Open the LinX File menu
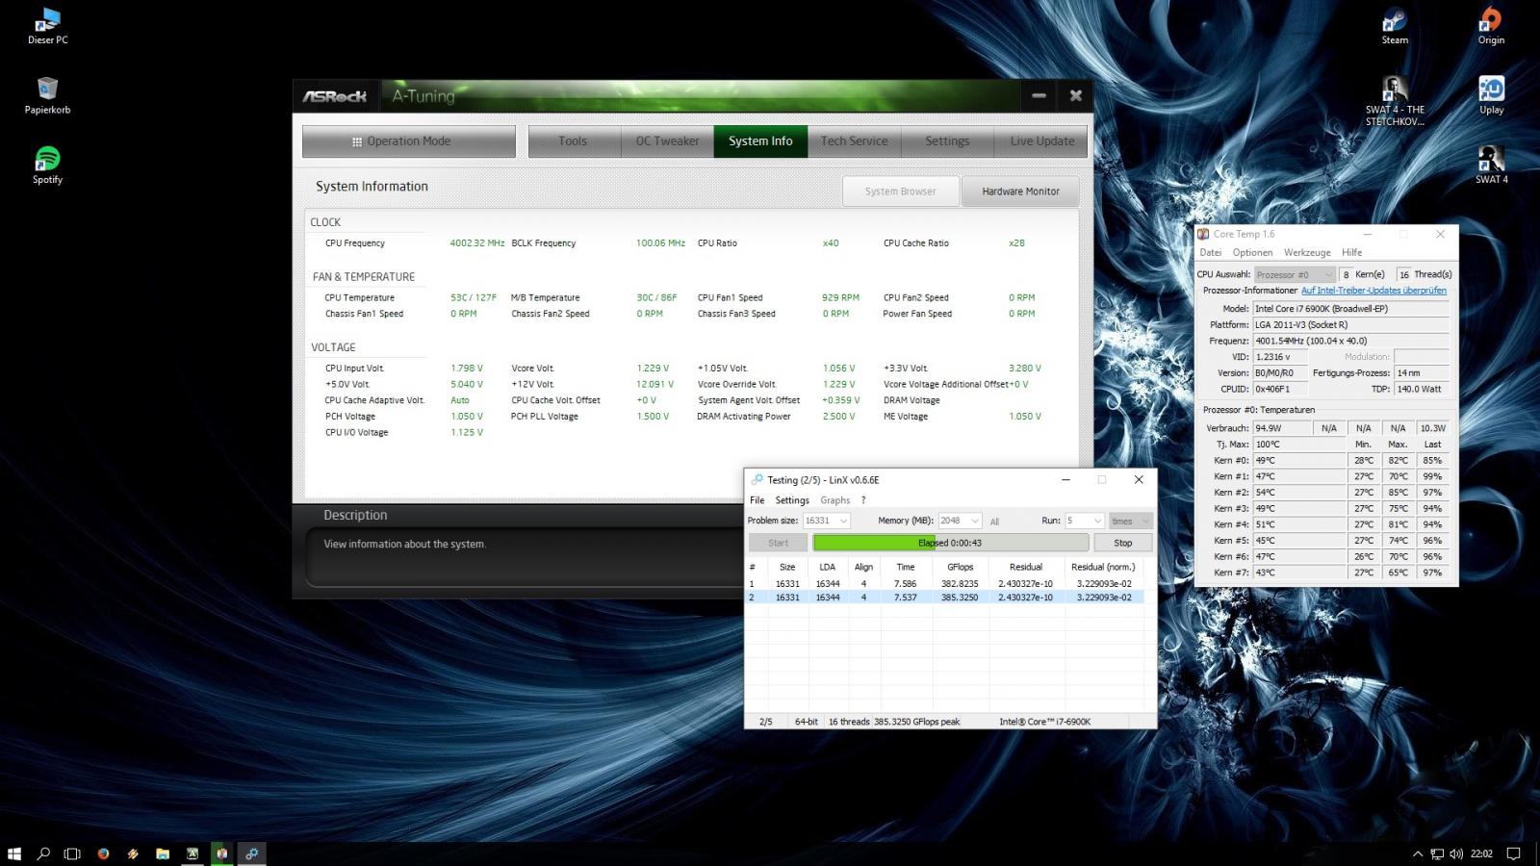Image resolution: width=1540 pixels, height=866 pixels. 757,500
